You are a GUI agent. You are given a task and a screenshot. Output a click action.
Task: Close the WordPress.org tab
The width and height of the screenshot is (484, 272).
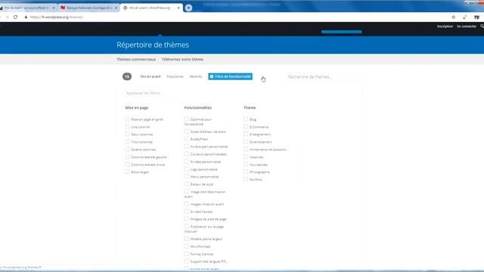pos(178,8)
